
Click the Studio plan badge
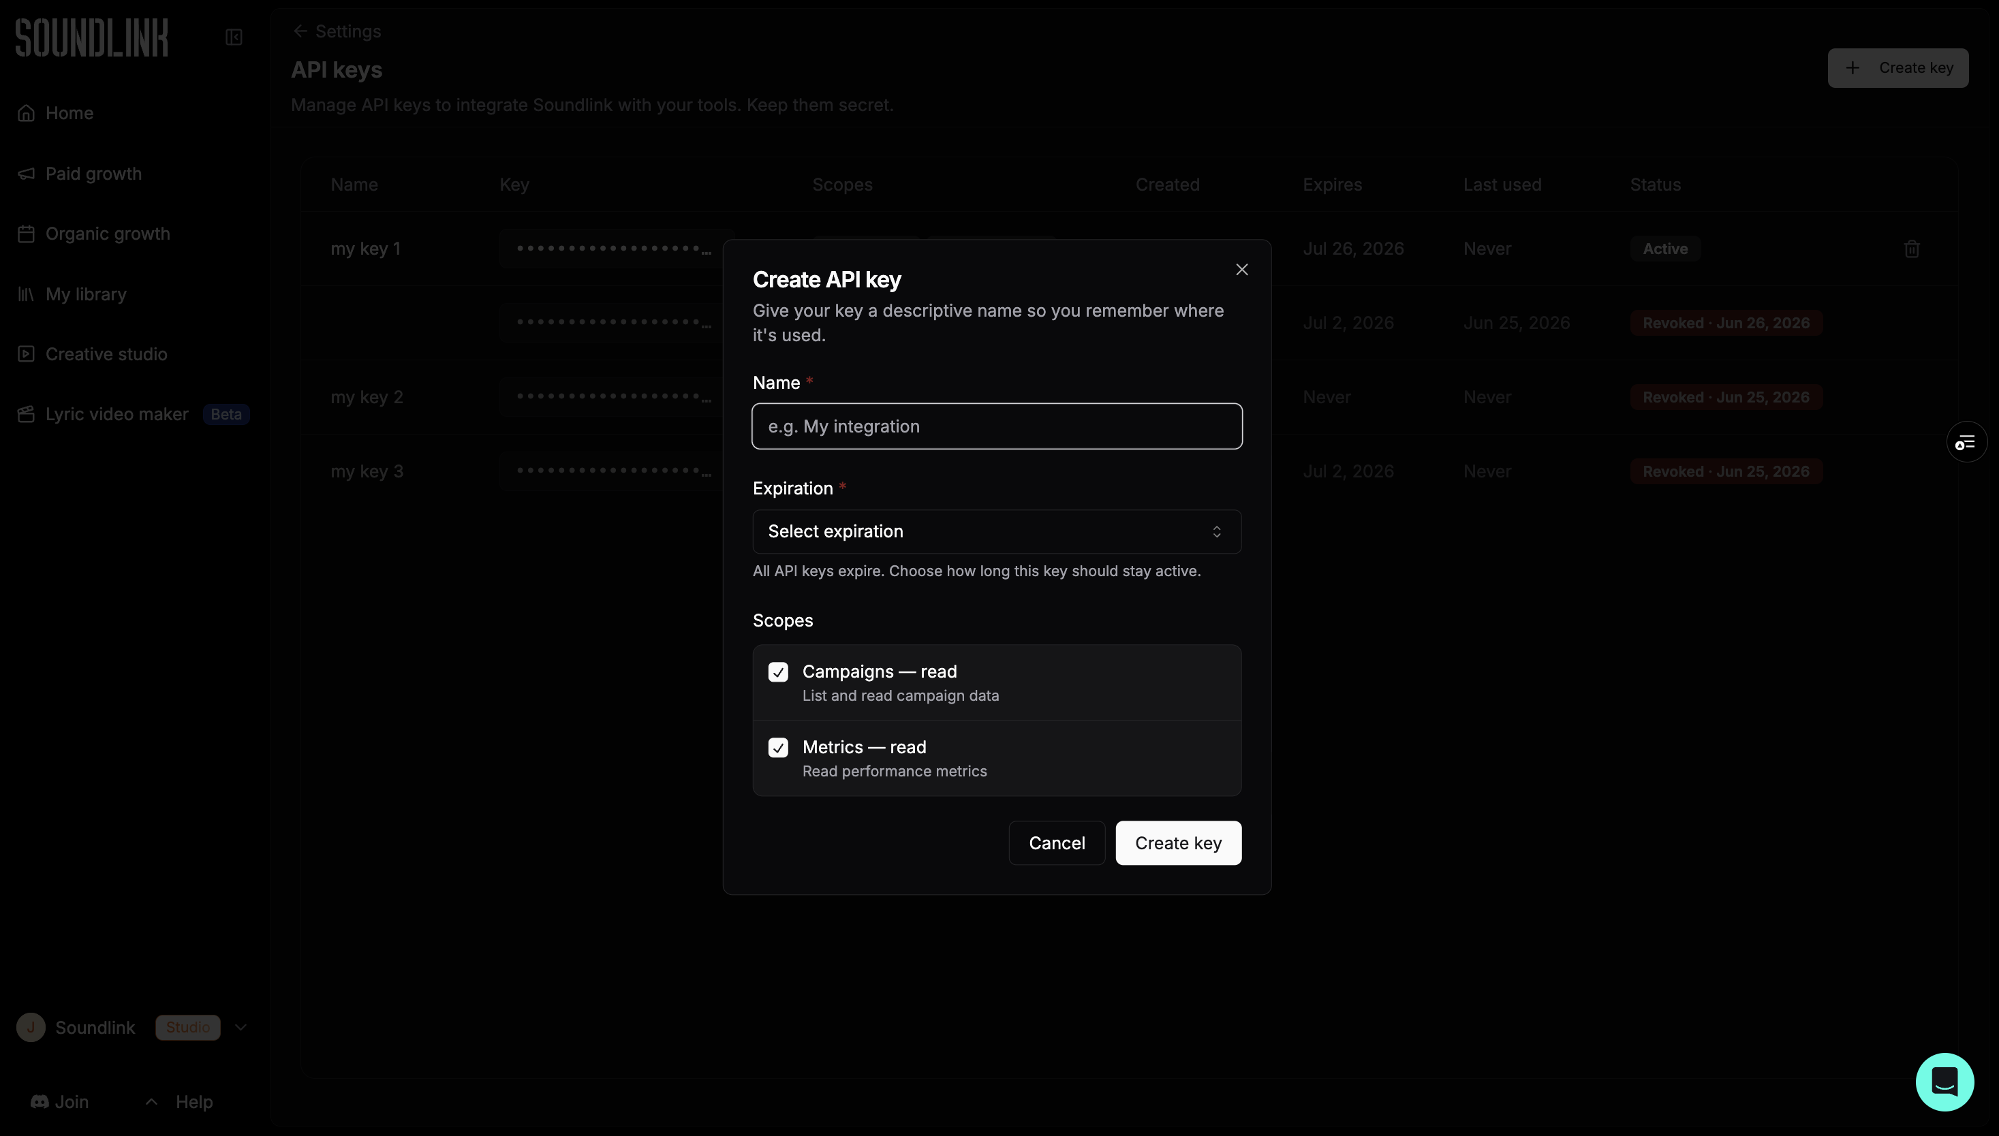click(187, 1028)
